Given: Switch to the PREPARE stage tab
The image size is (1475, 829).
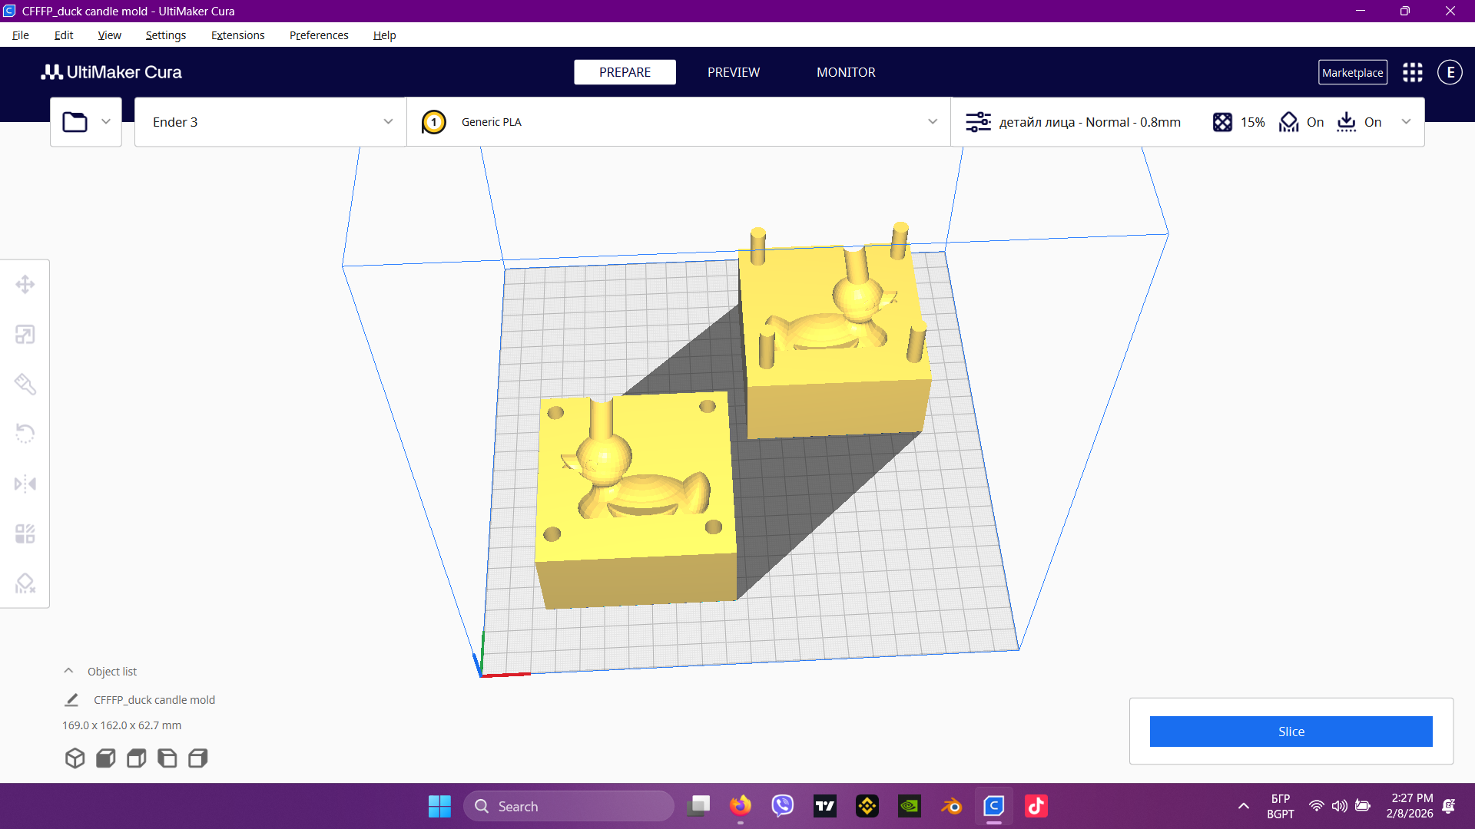Looking at the screenshot, I should [625, 72].
